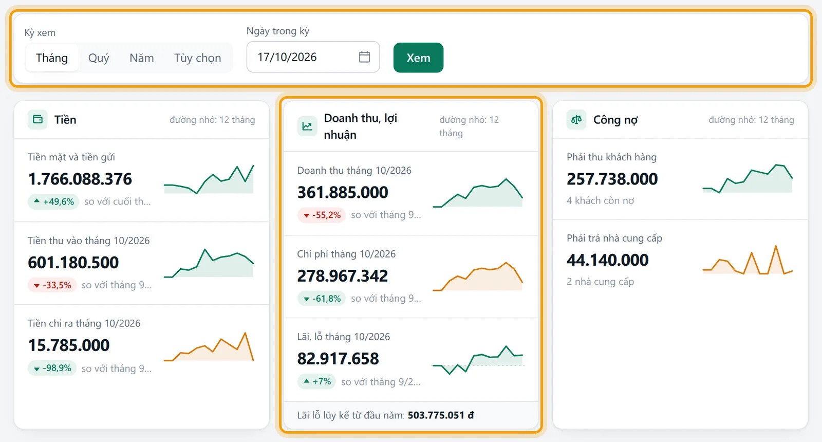Image resolution: width=822 pixels, height=442 pixels.
Task: Click the label Phải thu khách hàng
Action: coord(611,157)
